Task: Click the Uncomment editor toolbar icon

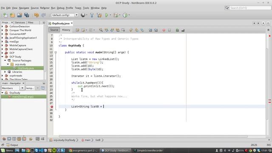Action: click(183, 30)
